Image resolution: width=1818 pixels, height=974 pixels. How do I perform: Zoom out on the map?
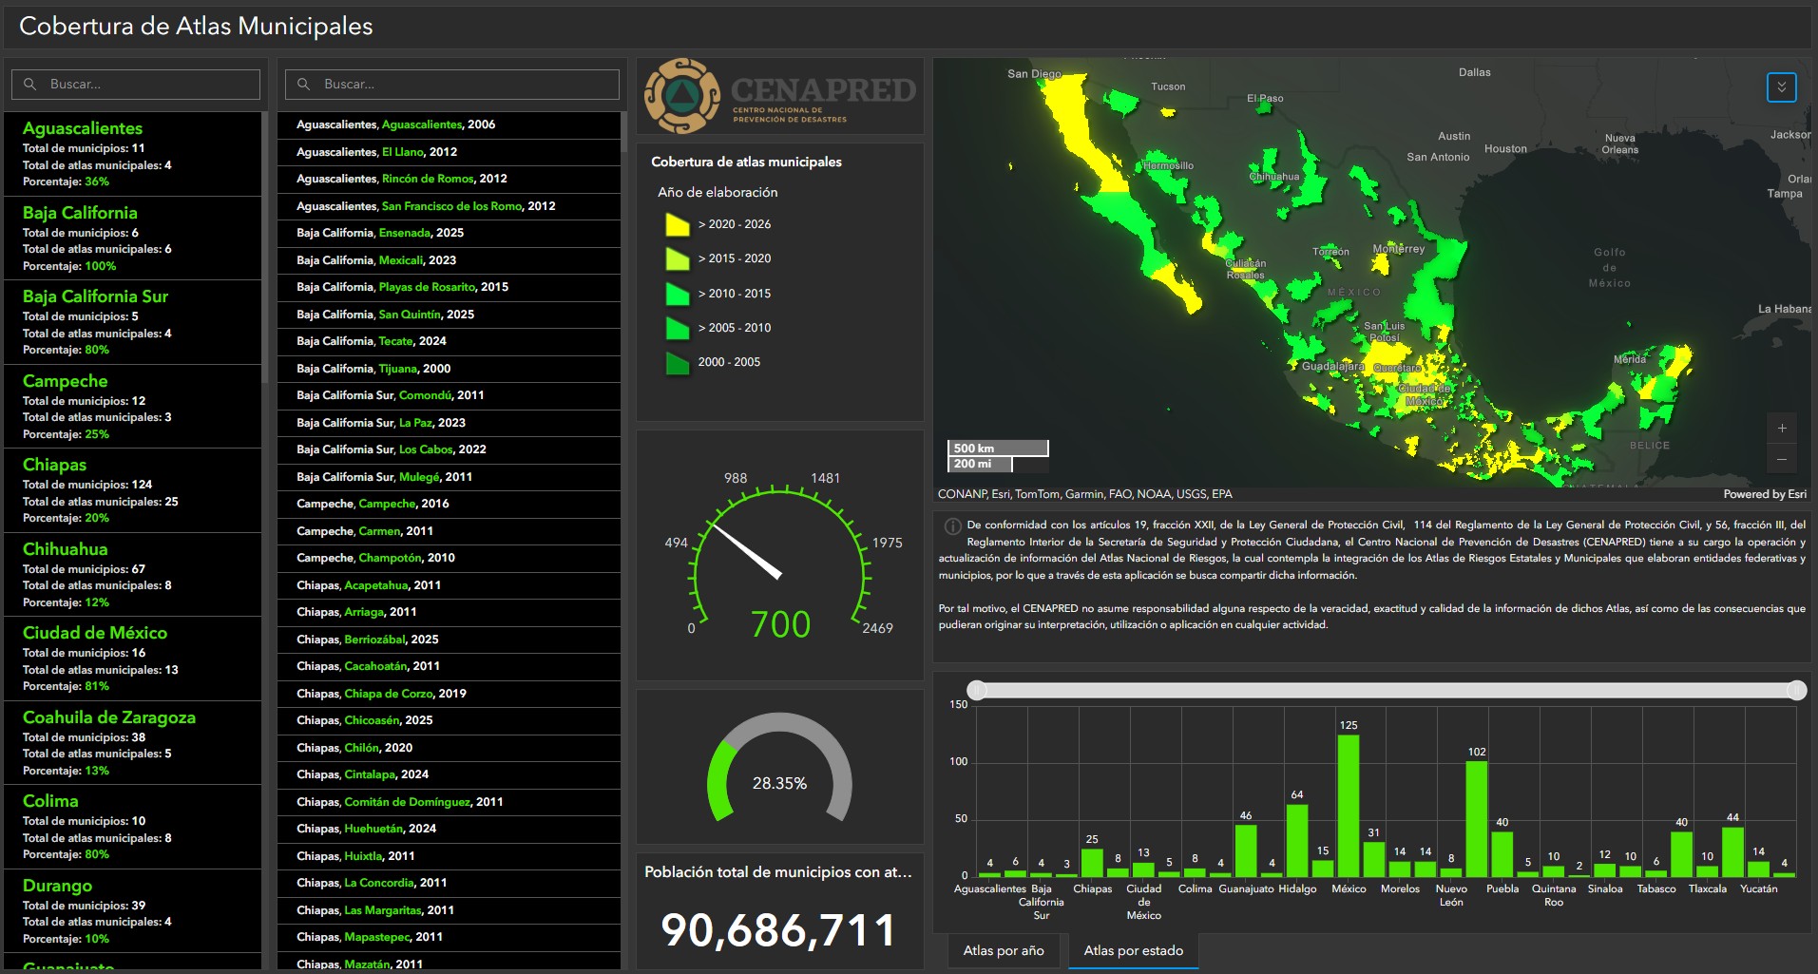click(1782, 460)
